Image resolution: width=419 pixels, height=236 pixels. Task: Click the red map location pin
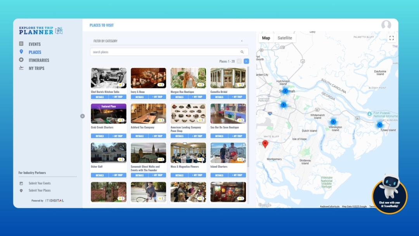(x=265, y=144)
